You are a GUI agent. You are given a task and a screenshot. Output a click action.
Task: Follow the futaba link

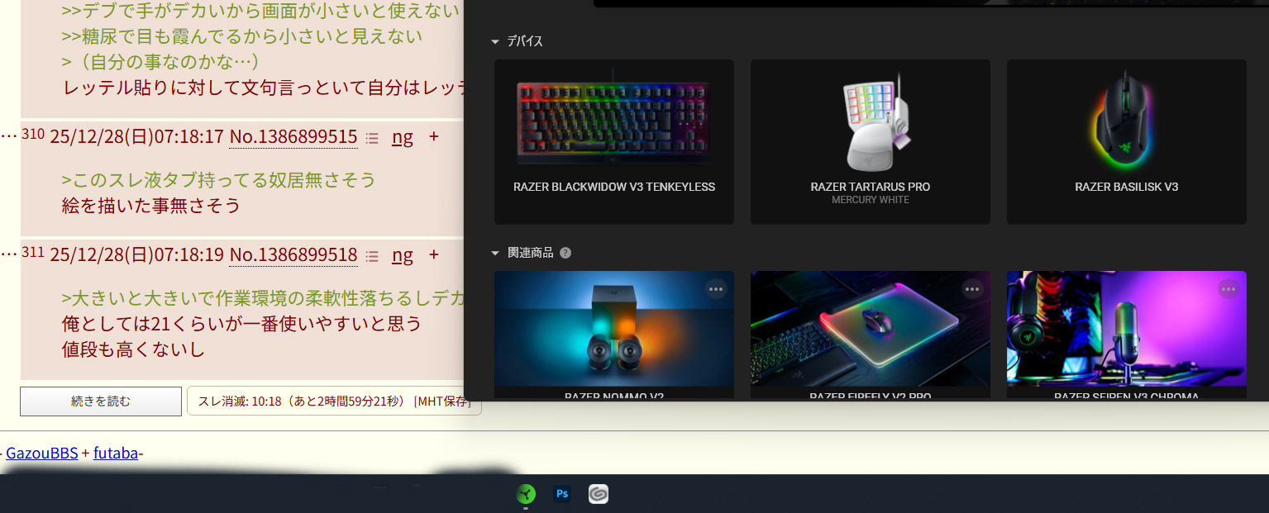pos(115,453)
